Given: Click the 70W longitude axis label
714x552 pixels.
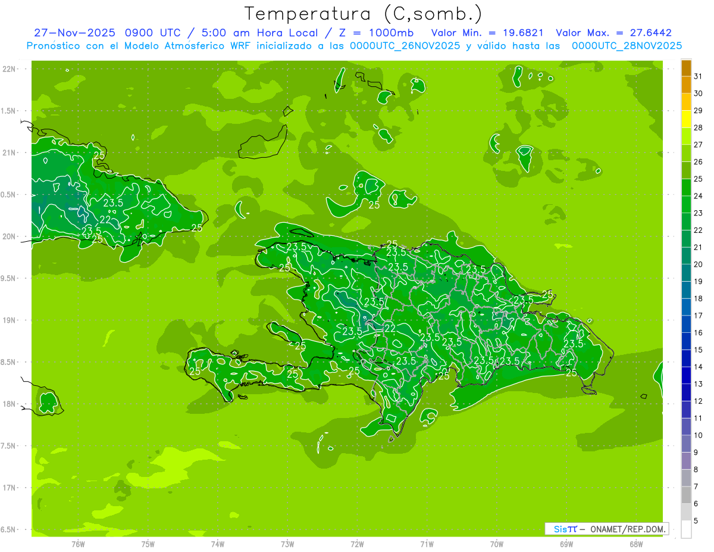Looking at the screenshot, I should (x=497, y=544).
